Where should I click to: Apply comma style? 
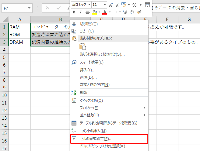coord(141,5)
